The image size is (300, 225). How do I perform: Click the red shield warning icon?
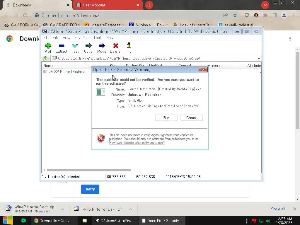[x=101, y=138]
